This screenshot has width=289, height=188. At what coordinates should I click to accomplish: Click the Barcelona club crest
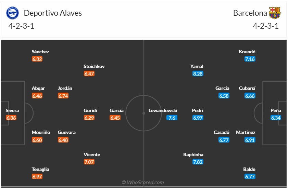(275, 13)
